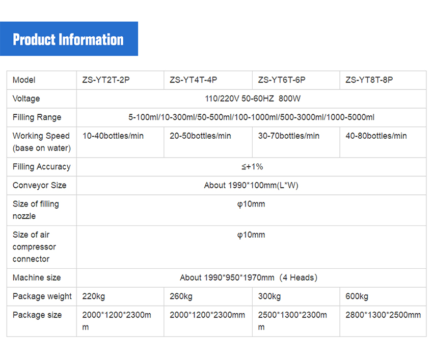Viewport: 433px width, 354px height.
Task: Click the Product Information header banner
Action: (x=68, y=39)
